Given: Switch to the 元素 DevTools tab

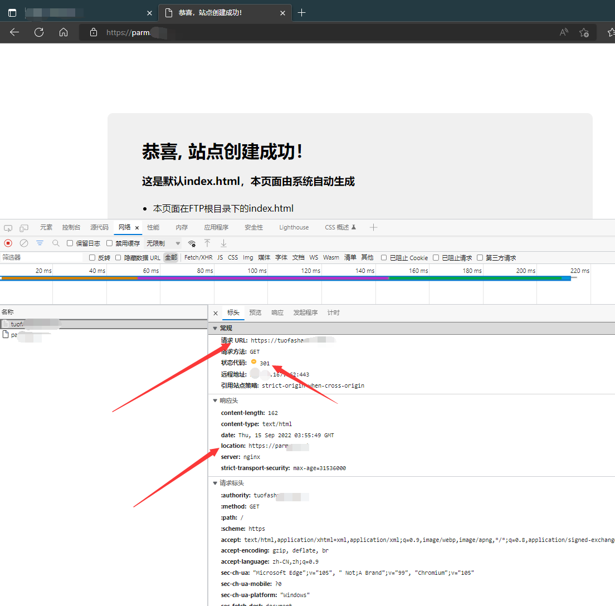Looking at the screenshot, I should pyautogui.click(x=46, y=227).
